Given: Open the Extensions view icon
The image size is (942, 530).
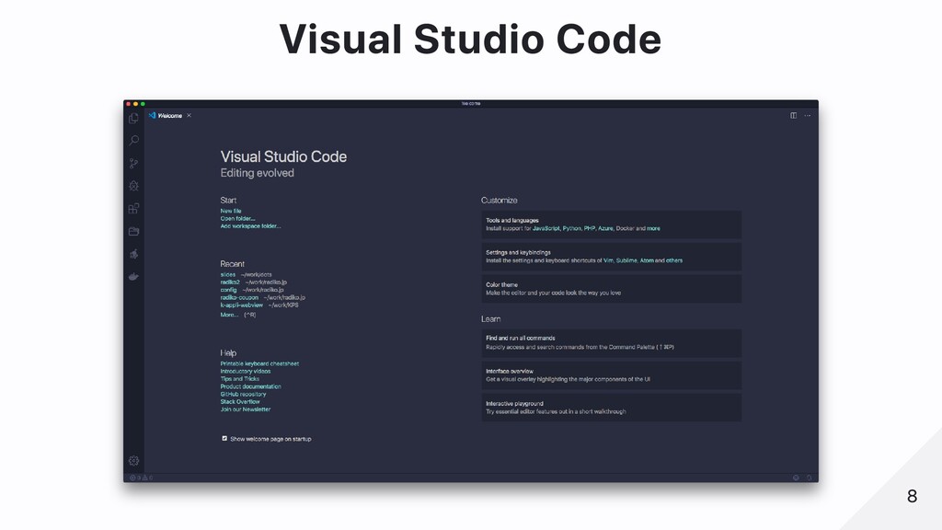Looking at the screenshot, I should 133,209.
